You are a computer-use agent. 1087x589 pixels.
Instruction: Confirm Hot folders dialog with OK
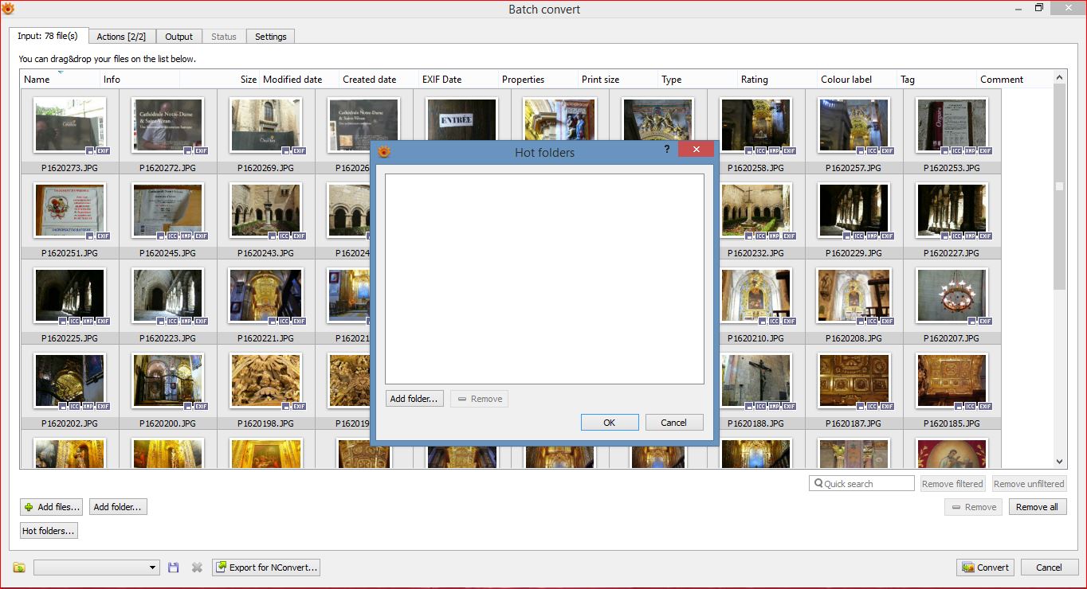click(x=610, y=423)
